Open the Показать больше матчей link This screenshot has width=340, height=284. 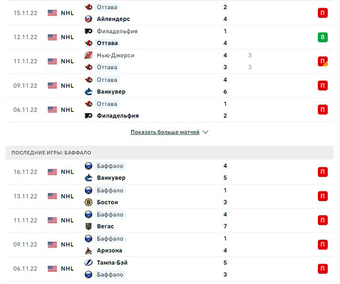(165, 132)
